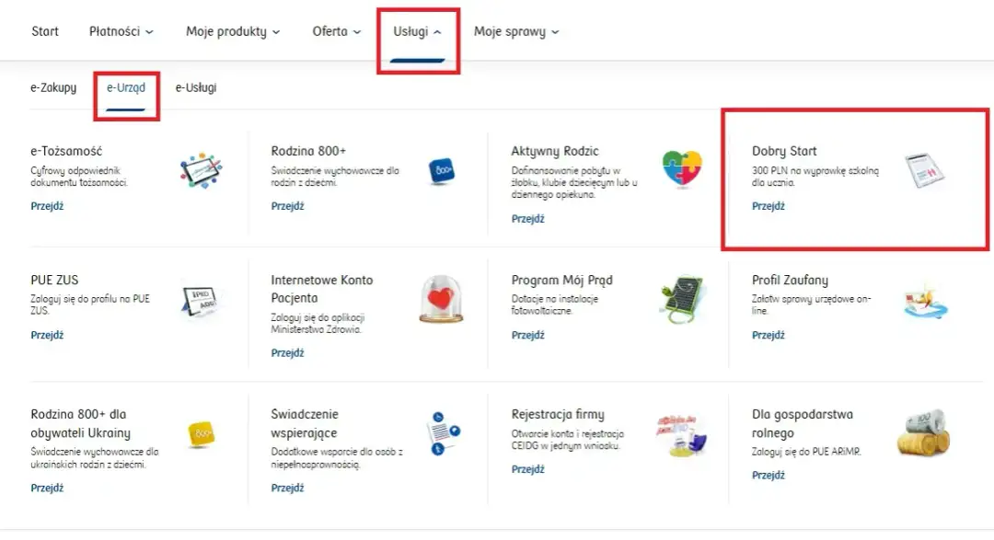This screenshot has height=540, width=994.
Task: Click Przejdź link under PUE ZUS
Action: pos(47,336)
